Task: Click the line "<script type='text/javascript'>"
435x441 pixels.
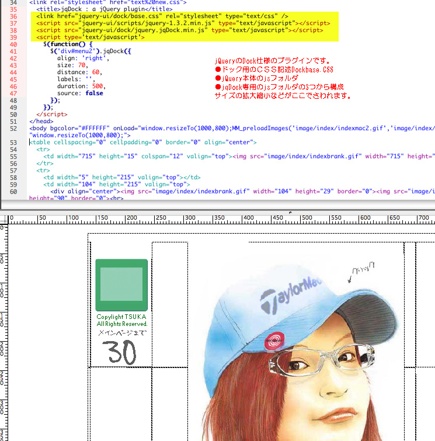Action: click(91, 37)
